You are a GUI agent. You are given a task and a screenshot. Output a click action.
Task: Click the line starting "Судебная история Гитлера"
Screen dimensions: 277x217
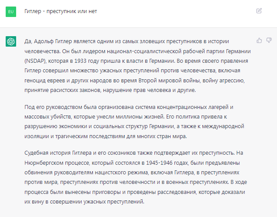click(x=134, y=153)
